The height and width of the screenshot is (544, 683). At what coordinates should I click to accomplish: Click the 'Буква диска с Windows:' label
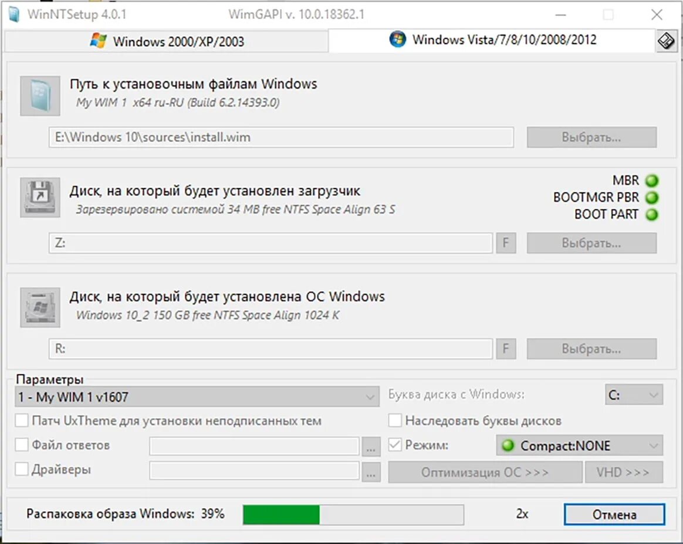pyautogui.click(x=457, y=394)
